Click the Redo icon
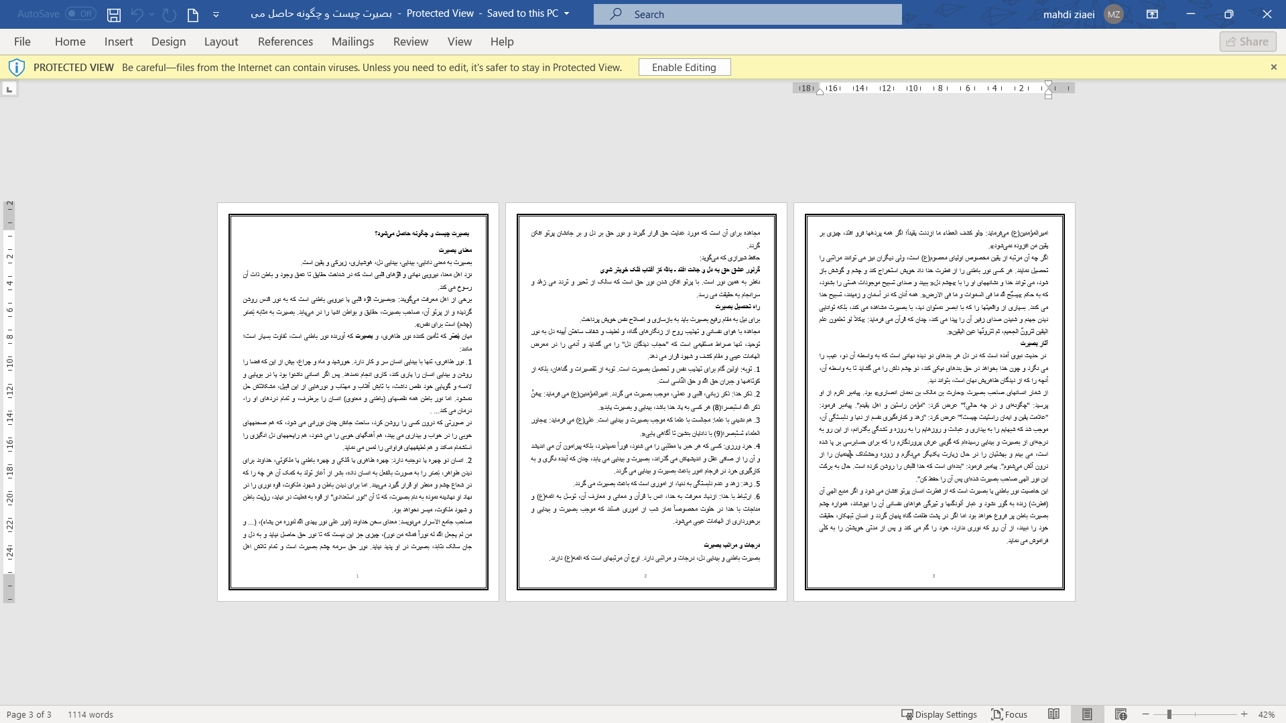1286x723 pixels. click(x=170, y=14)
